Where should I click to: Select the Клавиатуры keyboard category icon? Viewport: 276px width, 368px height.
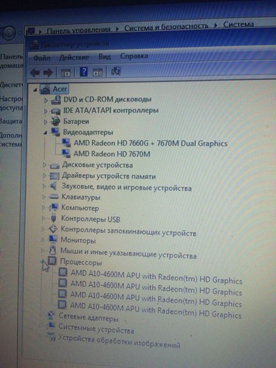[53, 197]
